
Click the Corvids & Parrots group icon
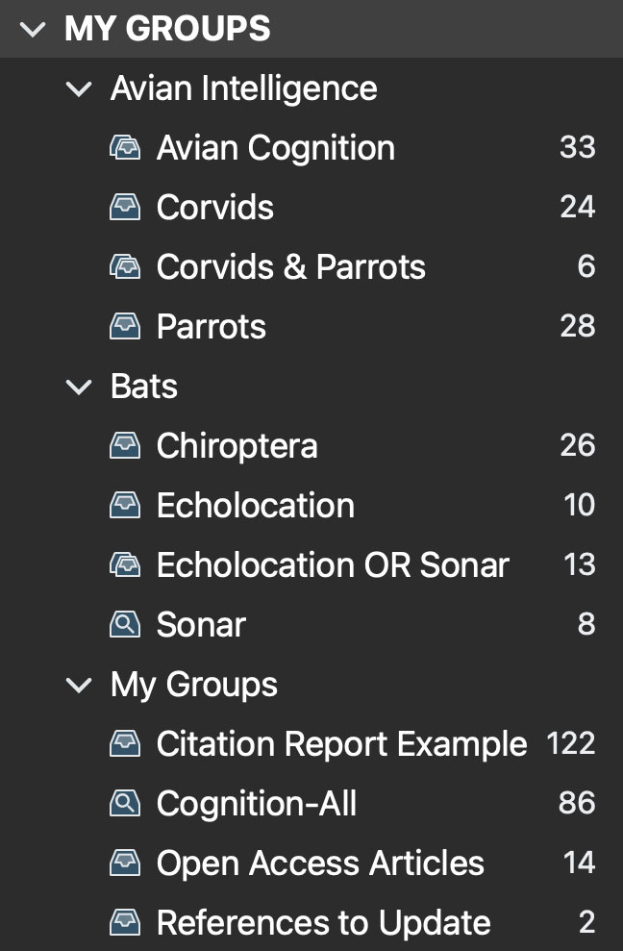pyautogui.click(x=125, y=267)
